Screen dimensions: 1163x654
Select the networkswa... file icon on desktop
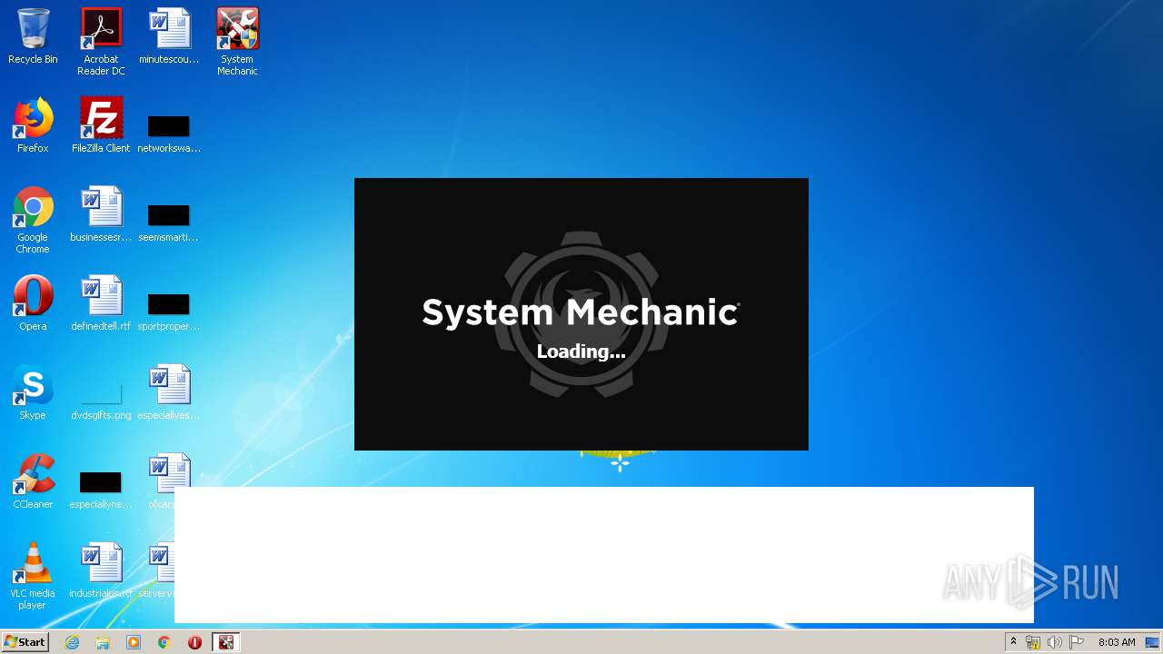tap(169, 133)
